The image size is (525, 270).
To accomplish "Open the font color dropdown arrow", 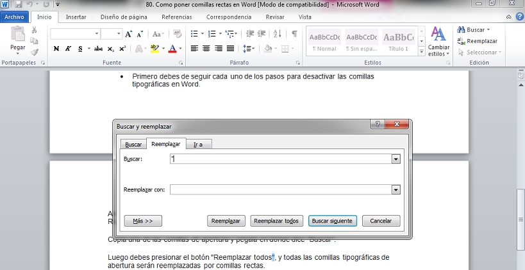I will coord(181,49).
